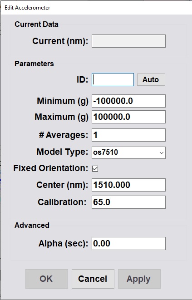This screenshot has height=300, width=192.
Task: Click the Model Type label
Action: (62, 152)
